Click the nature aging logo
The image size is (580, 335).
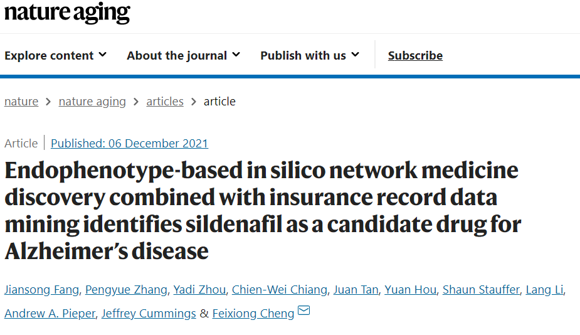(x=67, y=13)
